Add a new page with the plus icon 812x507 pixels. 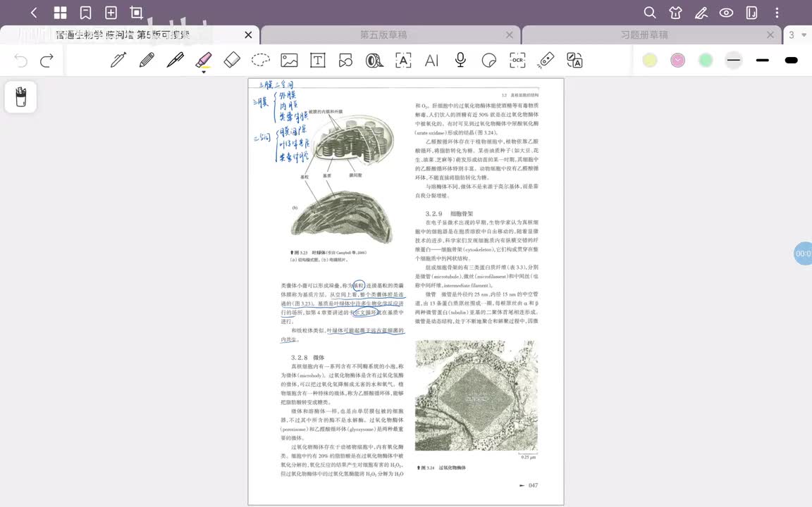point(111,13)
